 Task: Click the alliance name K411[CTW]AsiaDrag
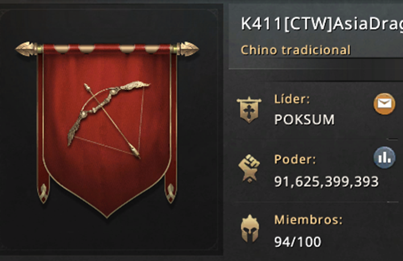coord(322,24)
